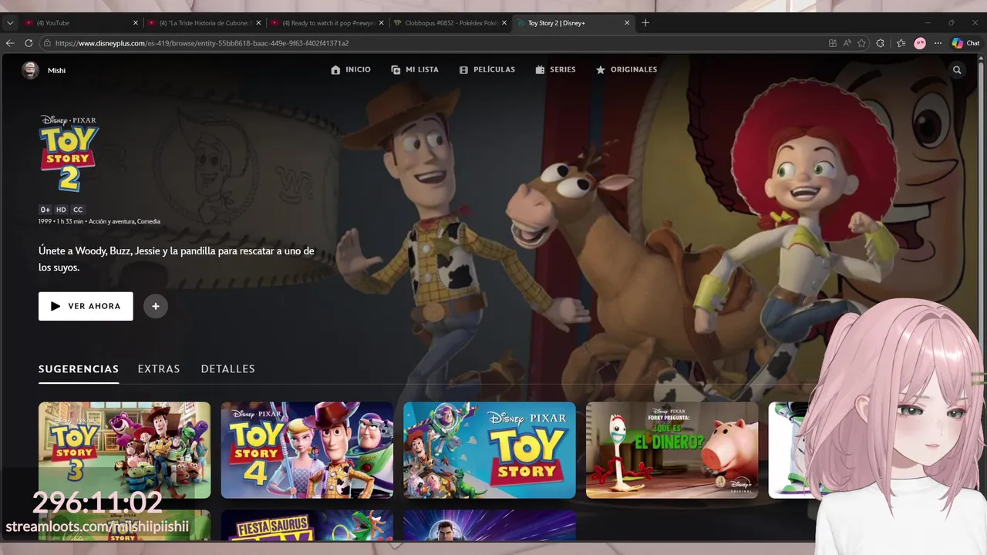Open Forky Pregunta El Dinero thumbnail
987x555 pixels.
[x=672, y=450]
